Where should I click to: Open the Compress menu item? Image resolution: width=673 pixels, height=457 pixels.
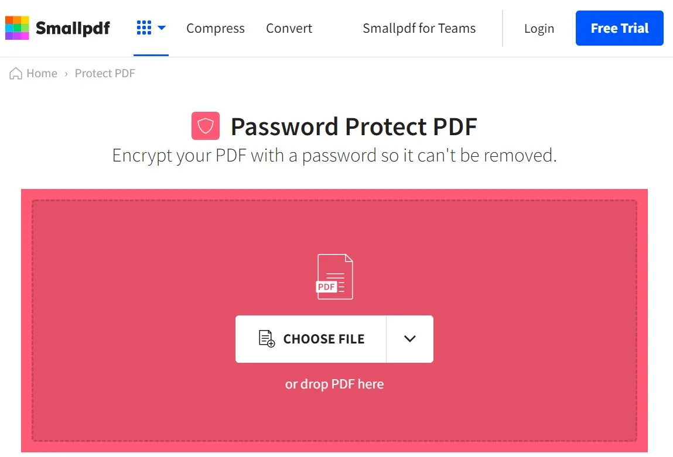point(215,28)
